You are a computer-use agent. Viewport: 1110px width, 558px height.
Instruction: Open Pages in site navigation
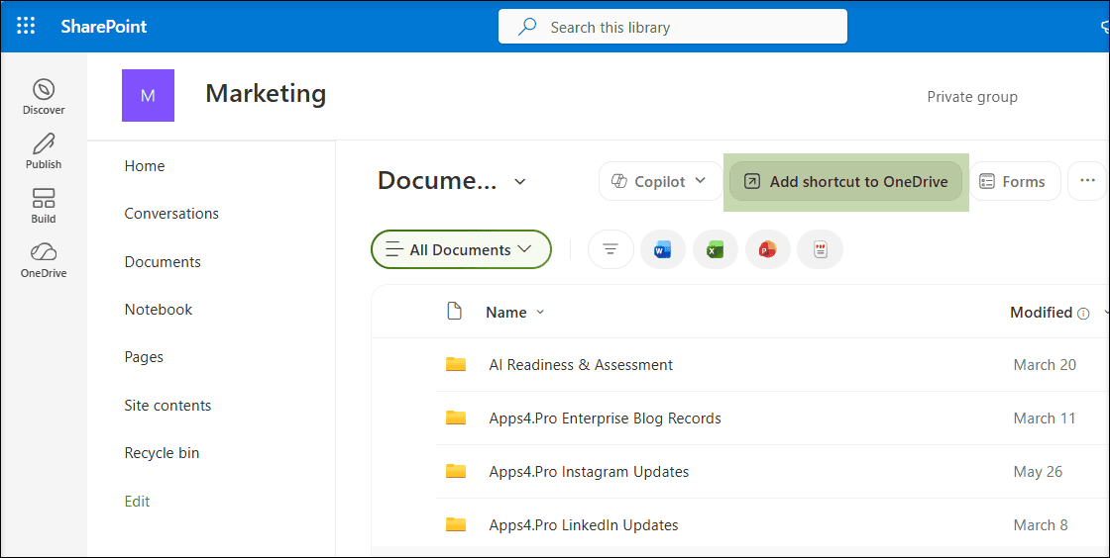(144, 357)
